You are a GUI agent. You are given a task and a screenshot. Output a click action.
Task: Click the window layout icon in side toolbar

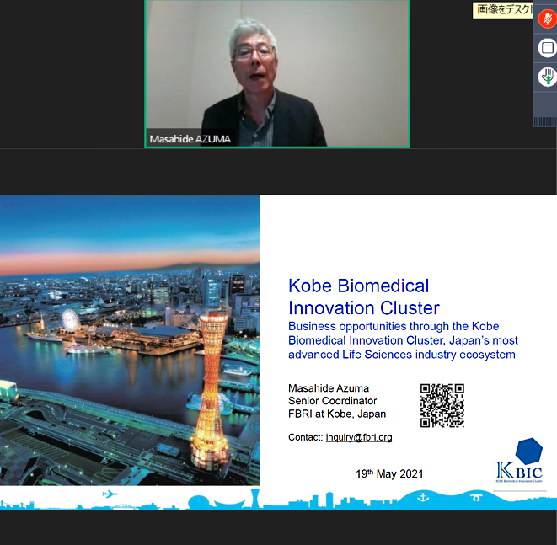tap(548, 48)
